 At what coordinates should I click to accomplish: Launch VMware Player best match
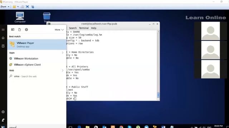point(37,44)
